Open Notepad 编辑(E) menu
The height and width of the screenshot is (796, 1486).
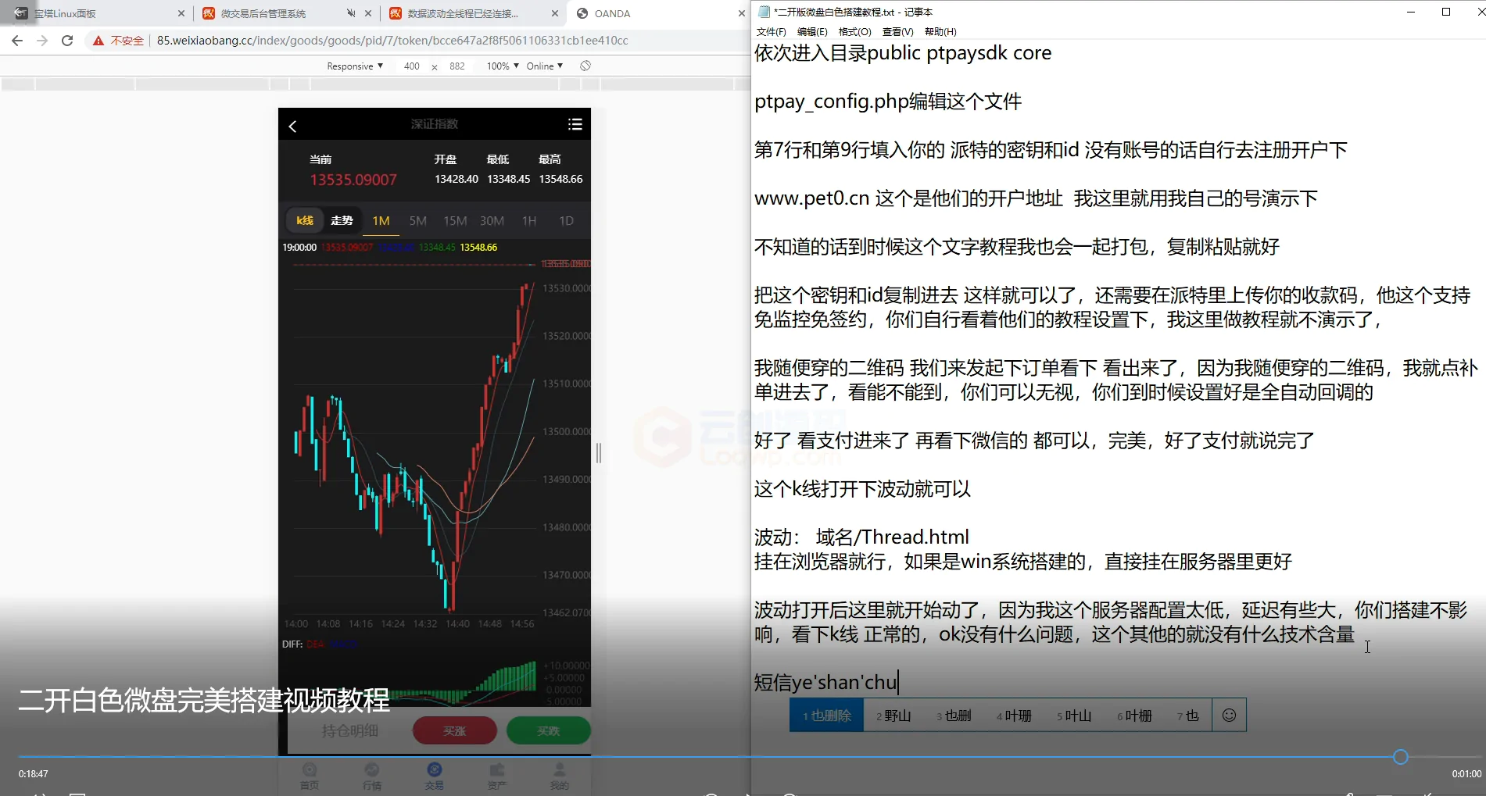point(812,32)
